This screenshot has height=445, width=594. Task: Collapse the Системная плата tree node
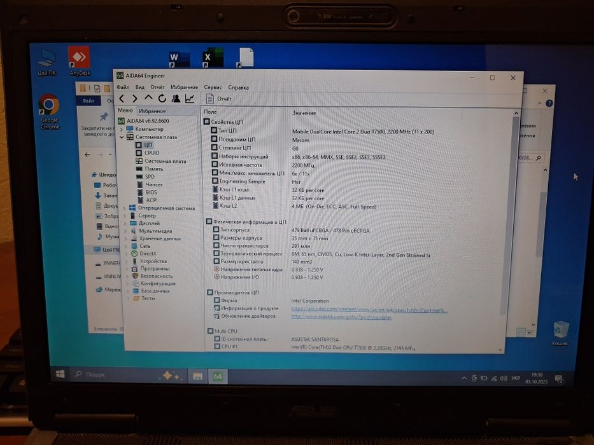(x=122, y=137)
